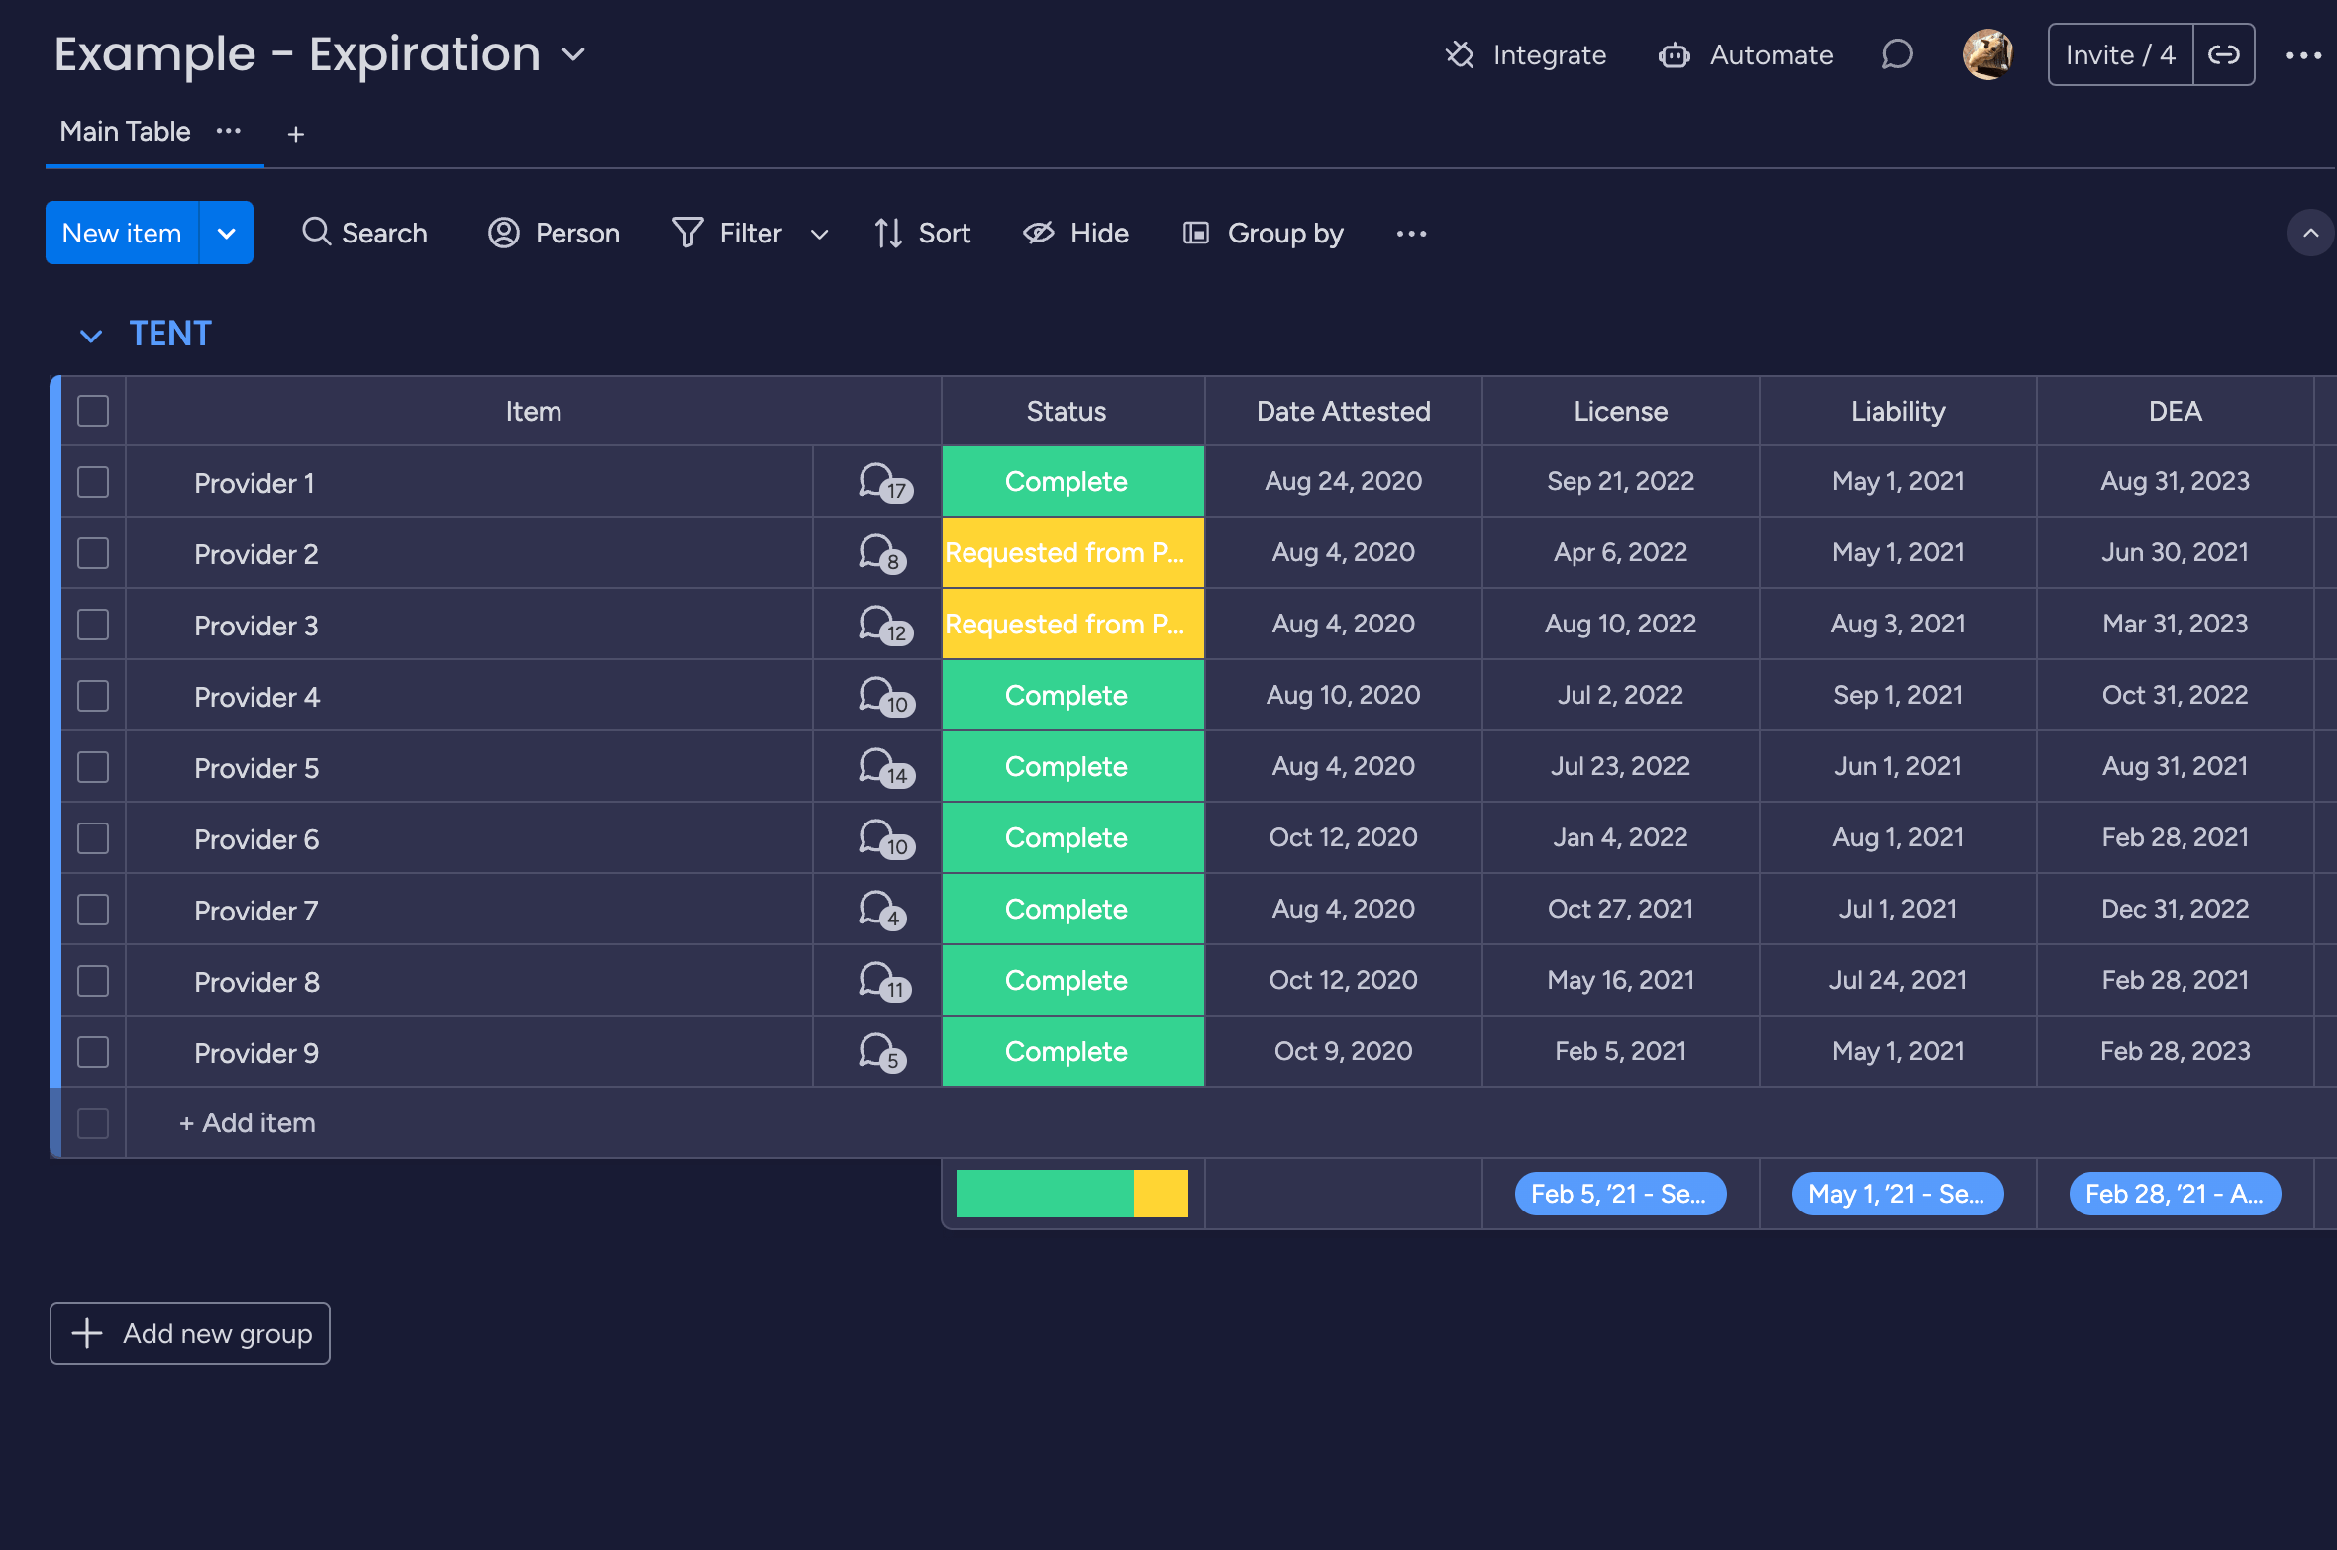Open board discussion speech bubble icon
The height and width of the screenshot is (1550, 2337).
[1896, 55]
